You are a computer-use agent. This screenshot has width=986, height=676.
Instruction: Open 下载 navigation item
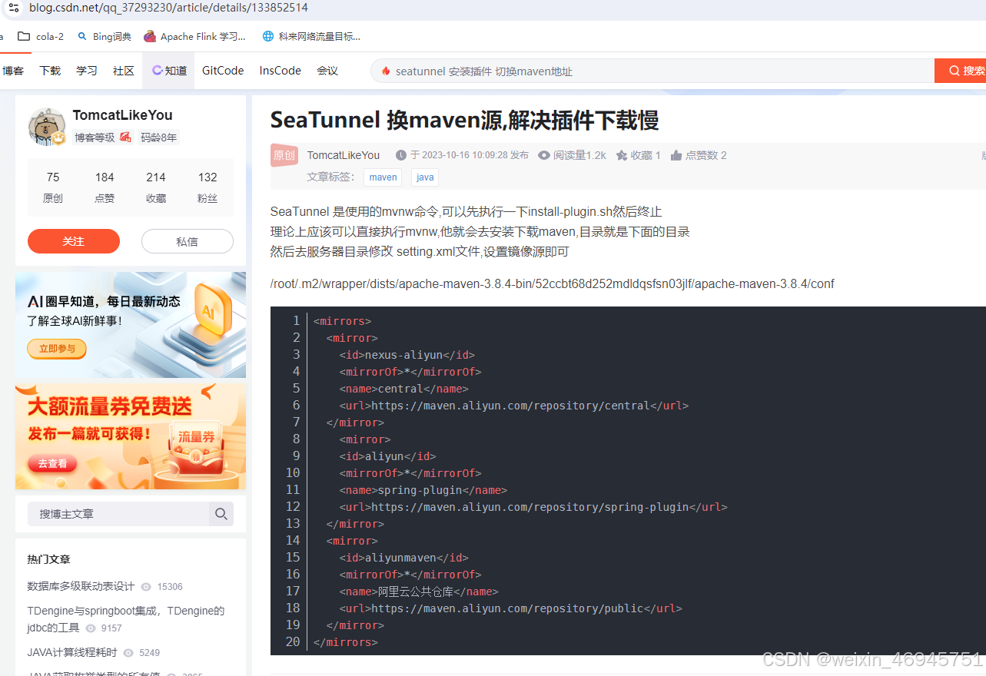pyautogui.click(x=50, y=71)
